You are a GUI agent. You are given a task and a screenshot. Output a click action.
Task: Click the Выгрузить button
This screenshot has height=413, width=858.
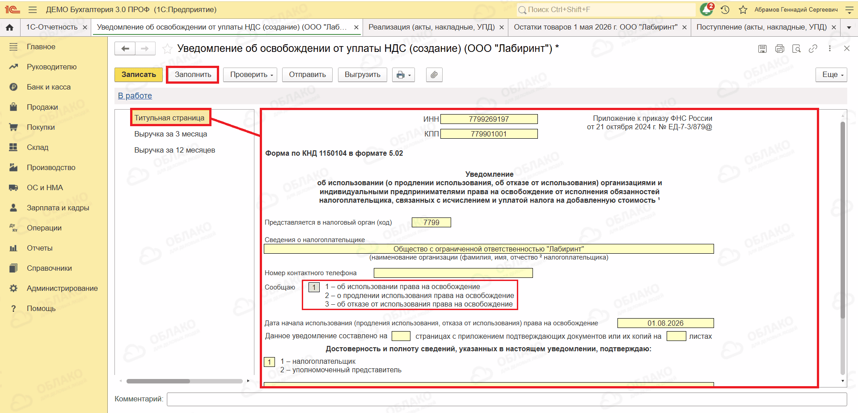[x=363, y=75]
